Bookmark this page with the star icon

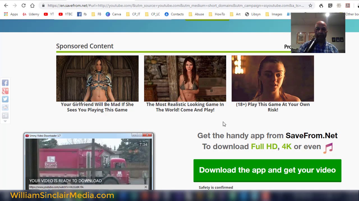[x=310, y=6]
